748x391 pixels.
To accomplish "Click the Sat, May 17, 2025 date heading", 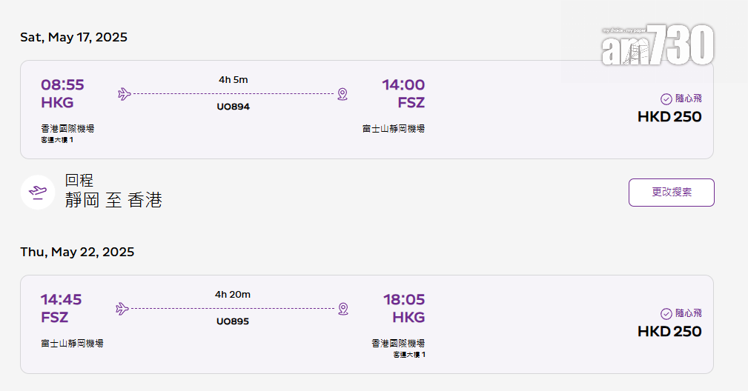I will click(74, 37).
